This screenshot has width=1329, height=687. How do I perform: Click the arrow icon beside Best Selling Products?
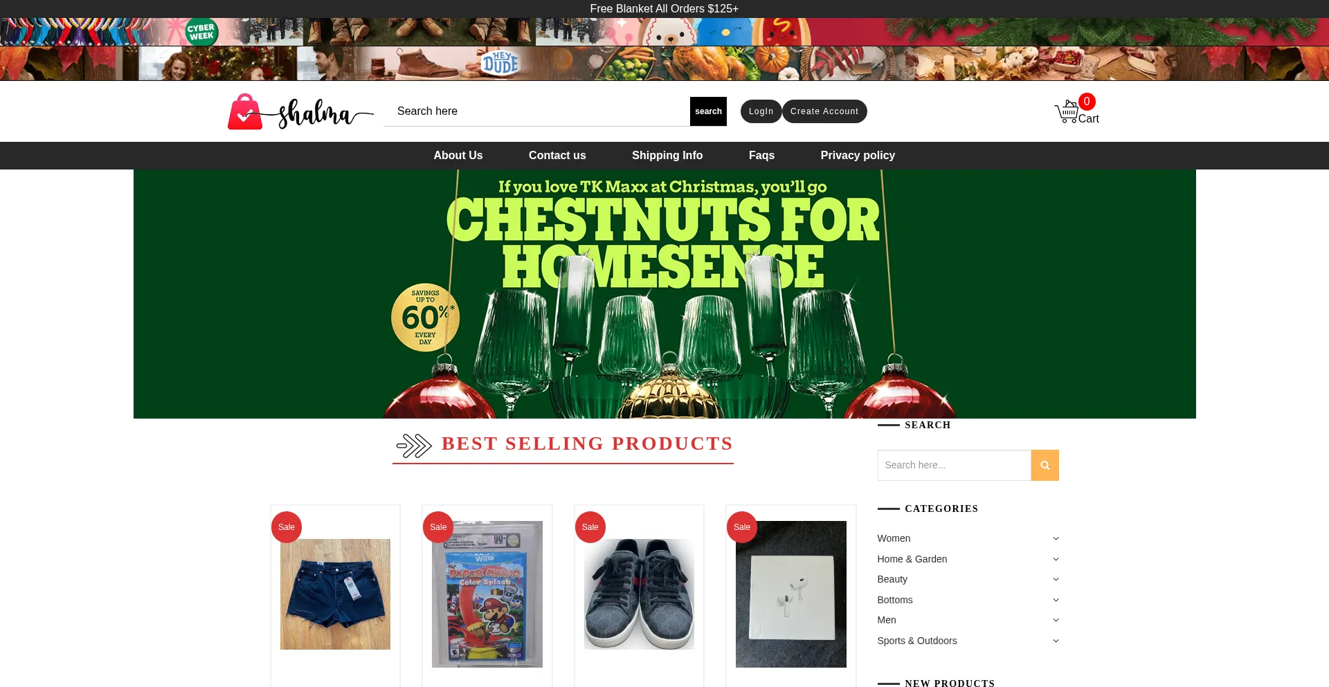click(414, 446)
